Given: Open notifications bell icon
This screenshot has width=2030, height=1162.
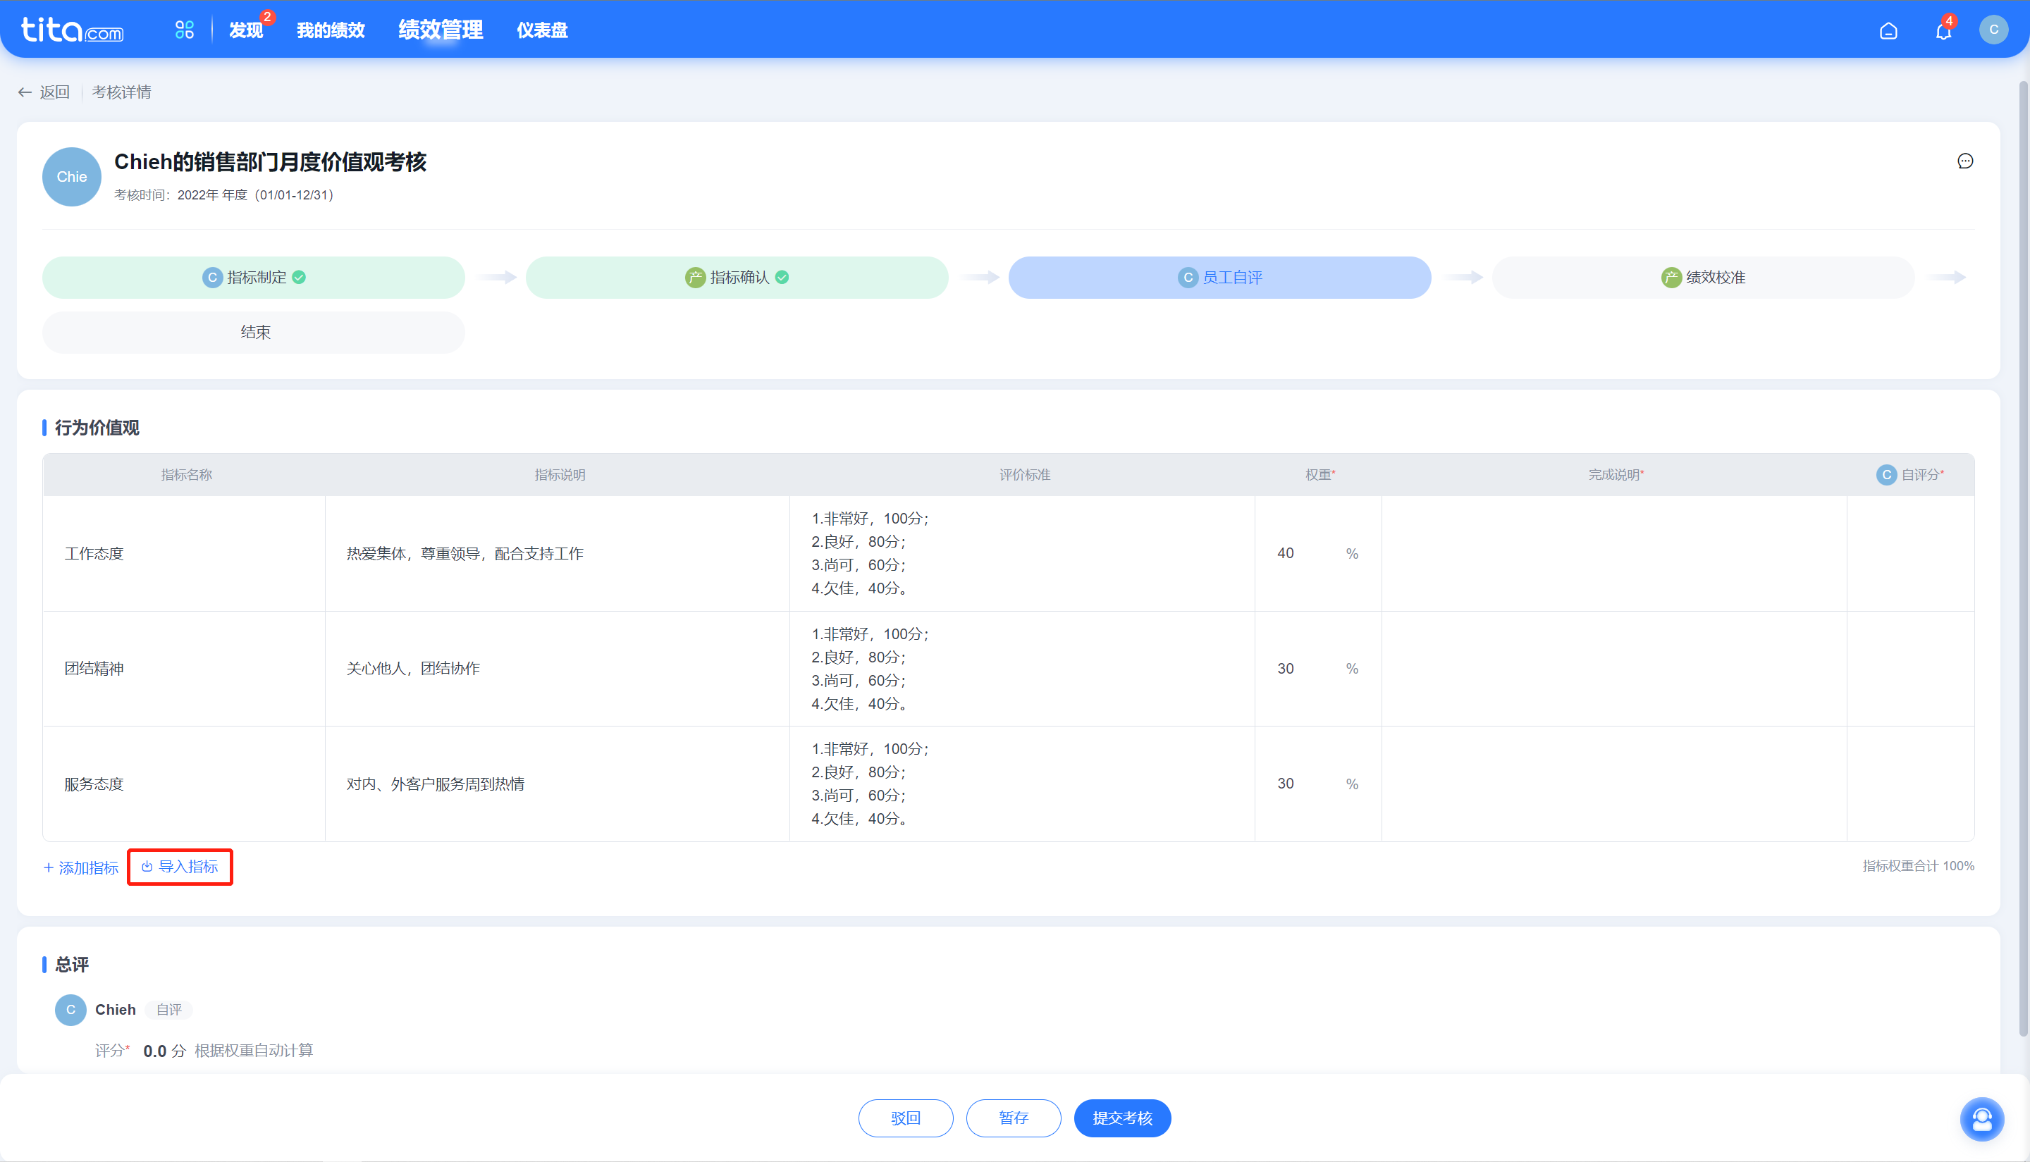Looking at the screenshot, I should coord(1944,30).
